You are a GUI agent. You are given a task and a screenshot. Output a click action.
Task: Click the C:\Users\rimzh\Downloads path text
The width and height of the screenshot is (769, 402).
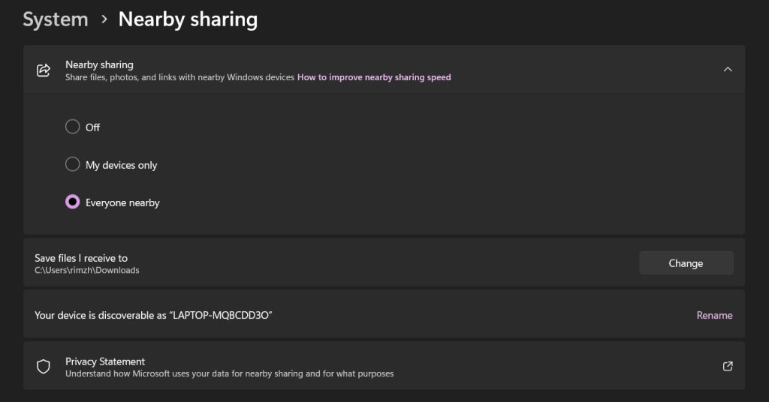[87, 270]
